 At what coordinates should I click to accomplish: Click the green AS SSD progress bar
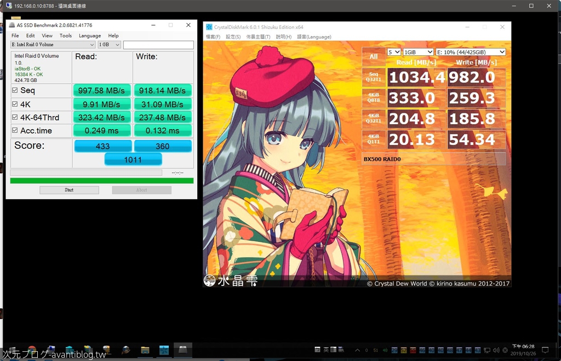pyautogui.click(x=102, y=180)
